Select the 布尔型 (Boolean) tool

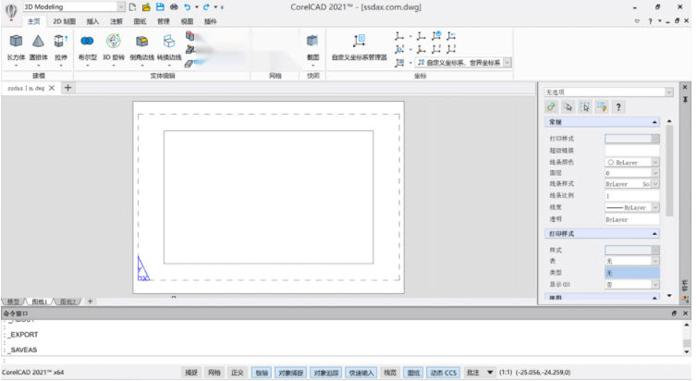87,43
